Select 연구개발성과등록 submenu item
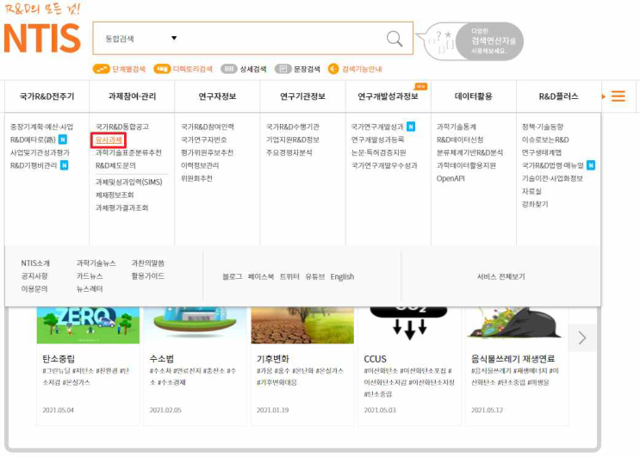The image size is (640, 458). pyautogui.click(x=377, y=139)
